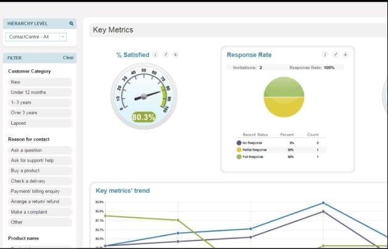Click download arrow icon on Response Rate
The width and height of the screenshot is (388, 249).
point(345,54)
